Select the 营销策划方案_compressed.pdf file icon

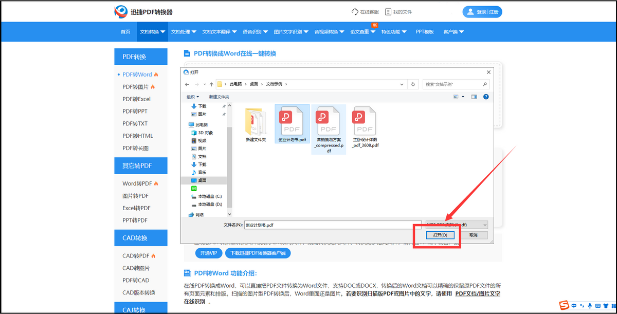328,122
